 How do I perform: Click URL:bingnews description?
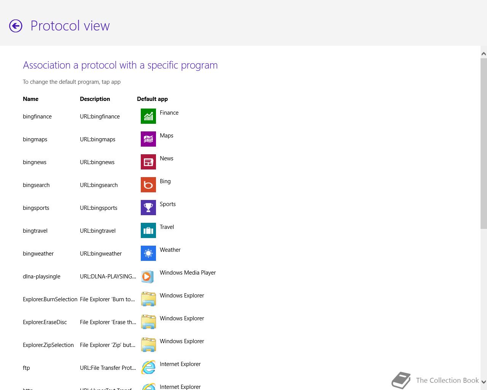tap(97, 162)
